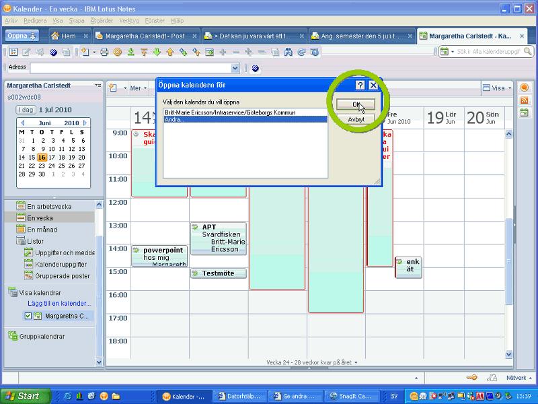Open the En arbetsvecka view
The image size is (538, 404).
click(x=49, y=207)
